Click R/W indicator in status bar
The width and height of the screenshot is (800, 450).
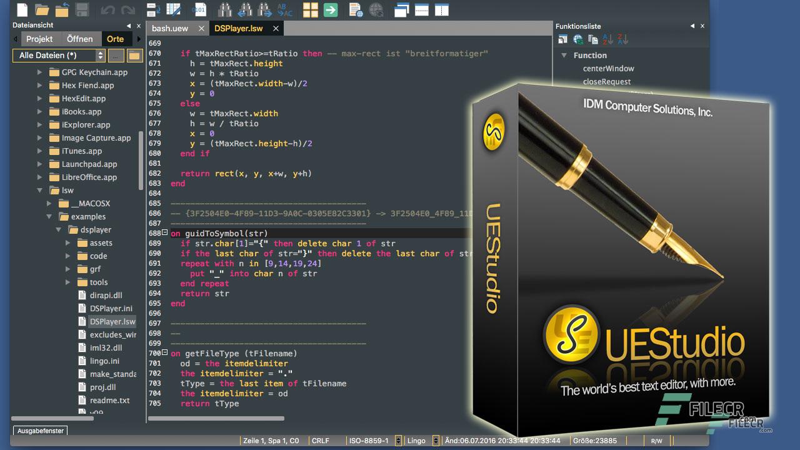pyautogui.click(x=656, y=441)
